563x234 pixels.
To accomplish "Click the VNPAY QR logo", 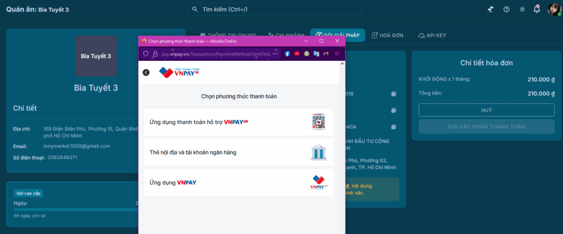I will pos(179,72).
